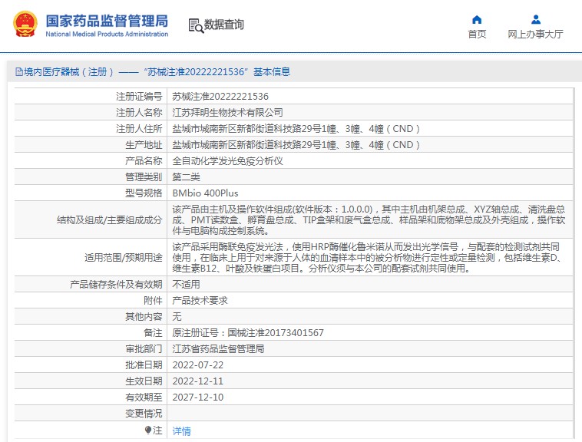Click National Medical Products Administration text
This screenshot has height=442, width=582.
pyautogui.click(x=107, y=34)
